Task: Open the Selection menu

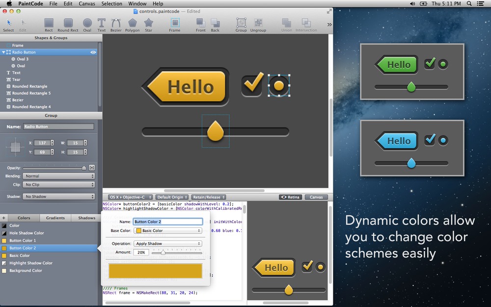Action: click(x=112, y=3)
